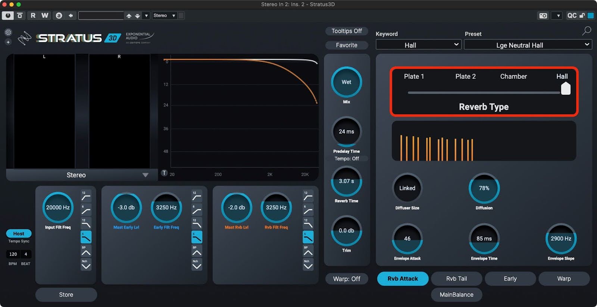Screen dimensions: 597x307
Task: Open host preset menu arrow
Action: pyautogui.click(x=146, y=16)
